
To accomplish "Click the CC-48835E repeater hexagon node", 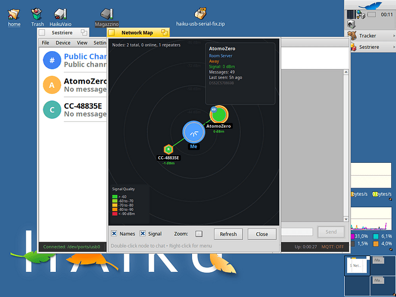I will pyautogui.click(x=168, y=149).
